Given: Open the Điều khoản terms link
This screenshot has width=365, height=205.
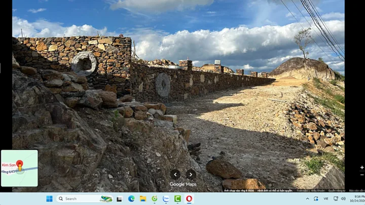Looking at the screenshot, I should 317,191.
